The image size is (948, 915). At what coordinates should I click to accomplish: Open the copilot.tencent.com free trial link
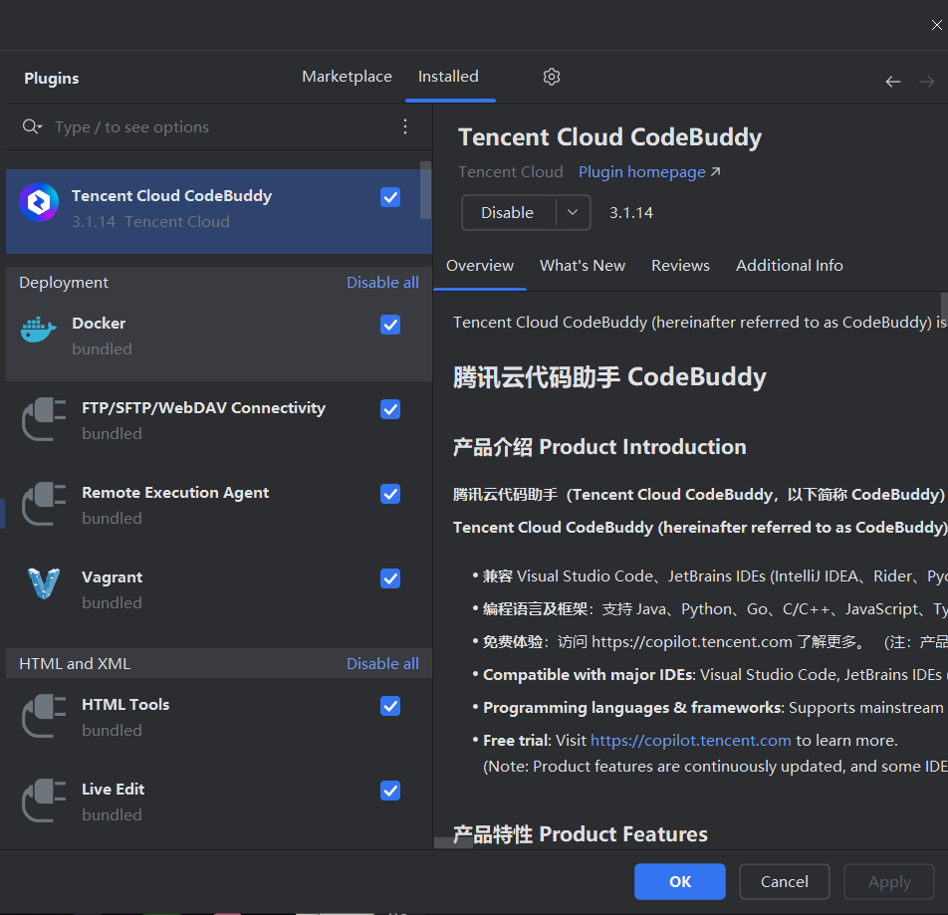pyautogui.click(x=690, y=741)
